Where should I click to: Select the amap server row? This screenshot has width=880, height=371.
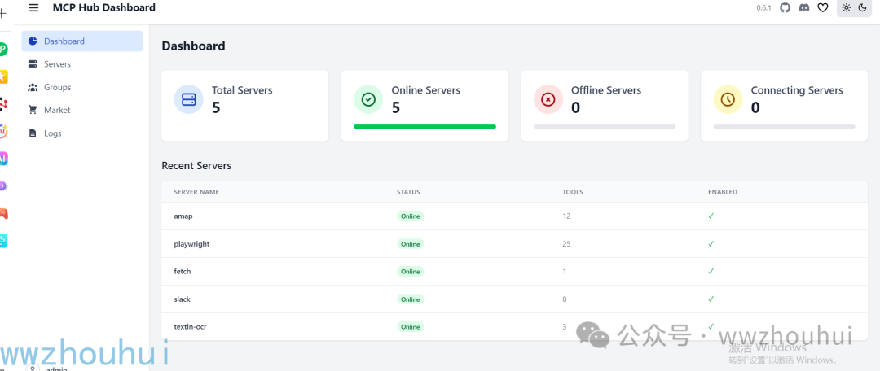[x=514, y=216]
